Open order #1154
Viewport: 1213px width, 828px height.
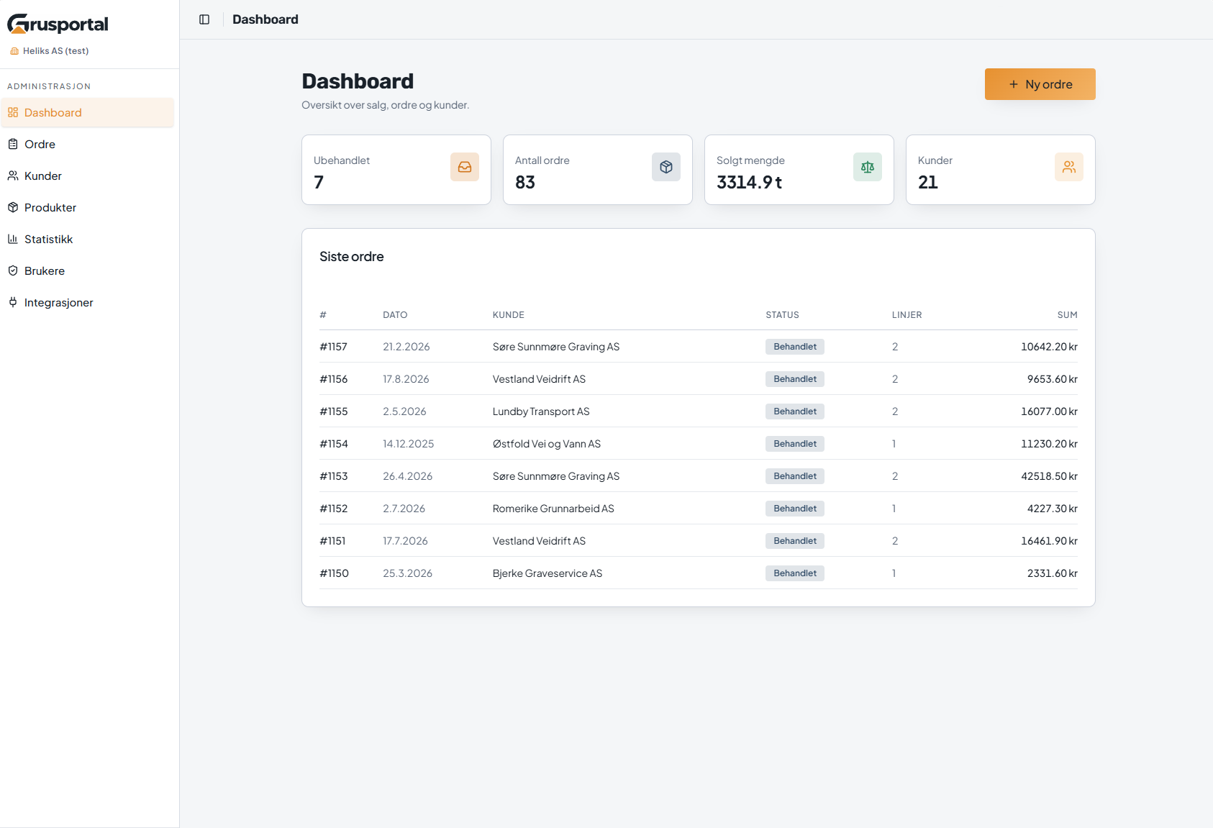[333, 444]
